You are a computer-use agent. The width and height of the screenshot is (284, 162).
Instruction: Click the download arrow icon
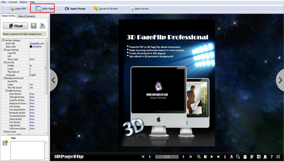[x=231, y=157]
